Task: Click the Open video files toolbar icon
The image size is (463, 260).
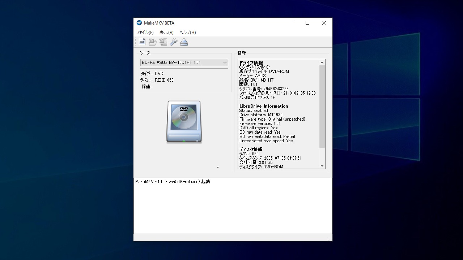Action: [x=142, y=42]
